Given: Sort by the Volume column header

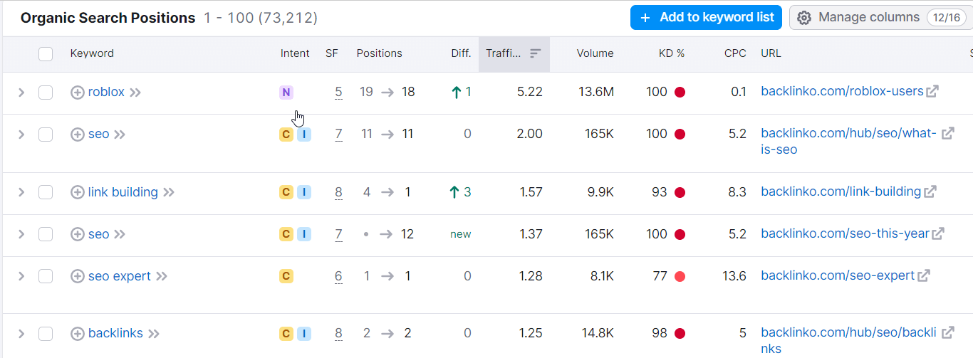Looking at the screenshot, I should [x=595, y=53].
